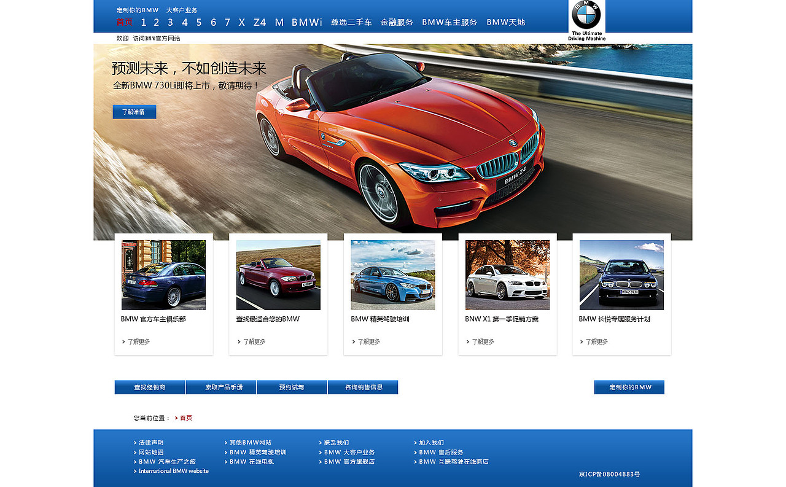Click 京ICP备08004883号 registration text
Image resolution: width=786 pixels, height=487 pixels.
point(609,475)
